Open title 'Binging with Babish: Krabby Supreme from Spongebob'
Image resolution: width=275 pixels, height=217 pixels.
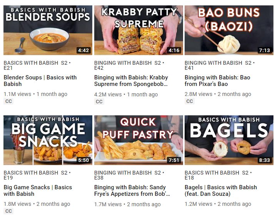[131, 81]
